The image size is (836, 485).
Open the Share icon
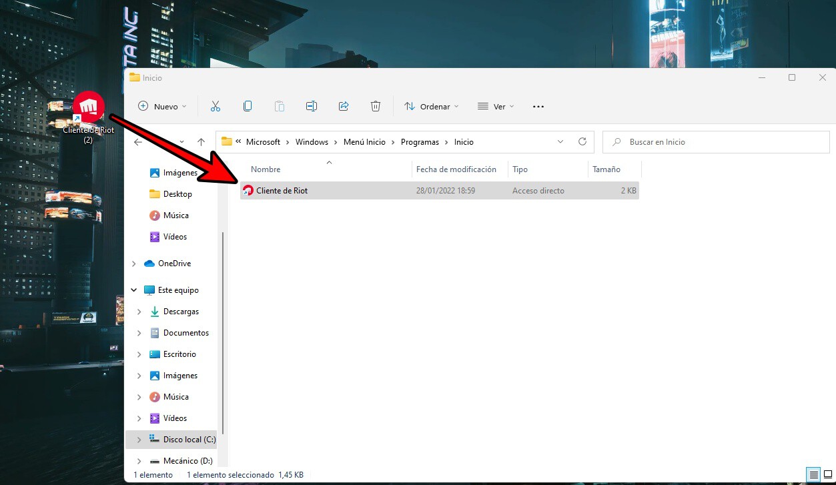coord(343,105)
